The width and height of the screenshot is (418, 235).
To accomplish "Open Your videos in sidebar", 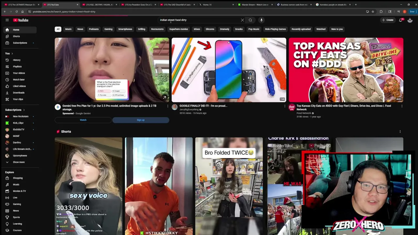I will point(20,73).
